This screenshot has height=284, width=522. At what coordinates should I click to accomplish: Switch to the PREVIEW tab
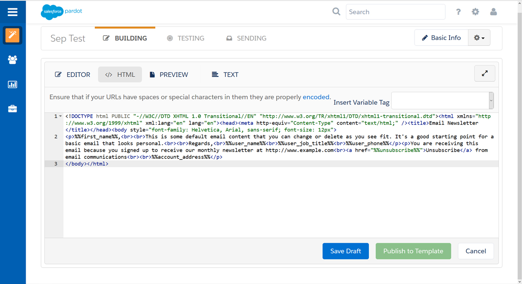[x=169, y=75]
